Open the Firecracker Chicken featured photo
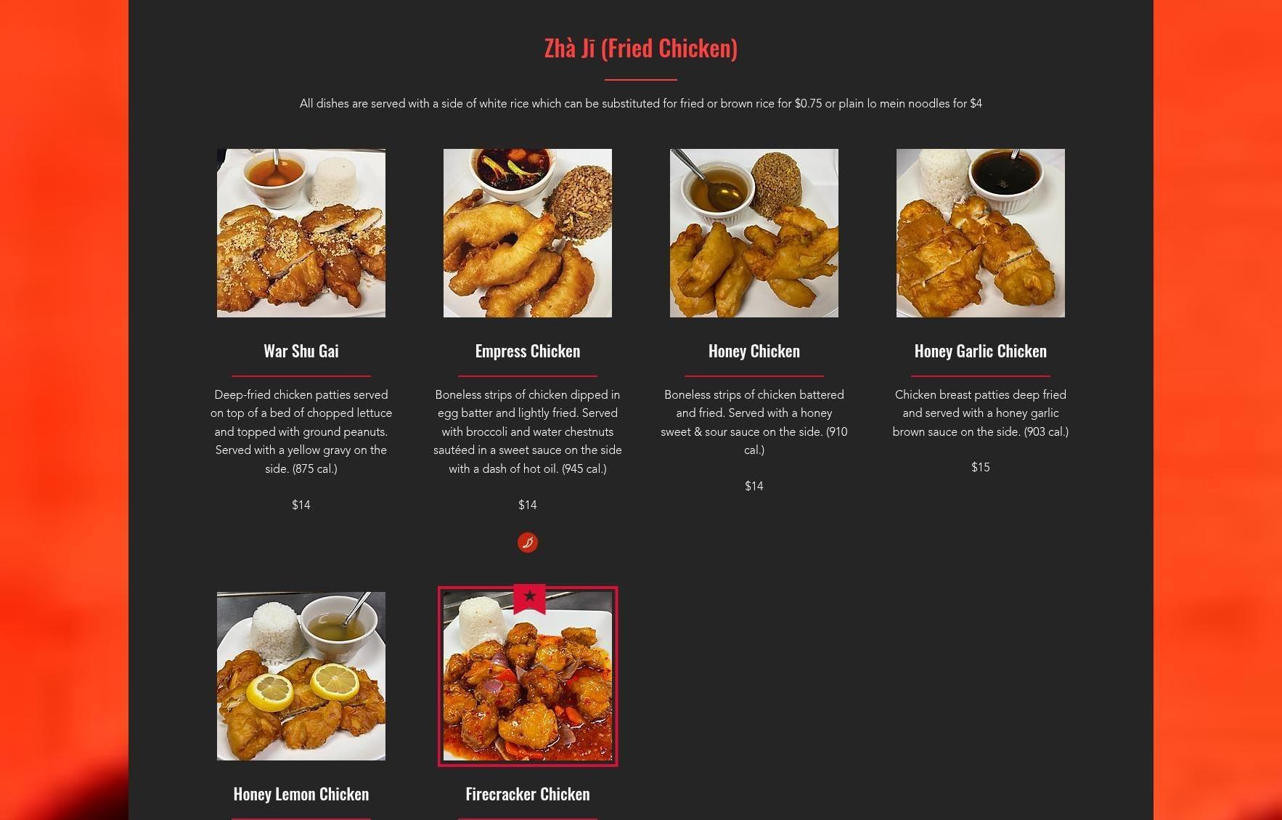Screen dimensions: 1282x820 (x=528, y=676)
